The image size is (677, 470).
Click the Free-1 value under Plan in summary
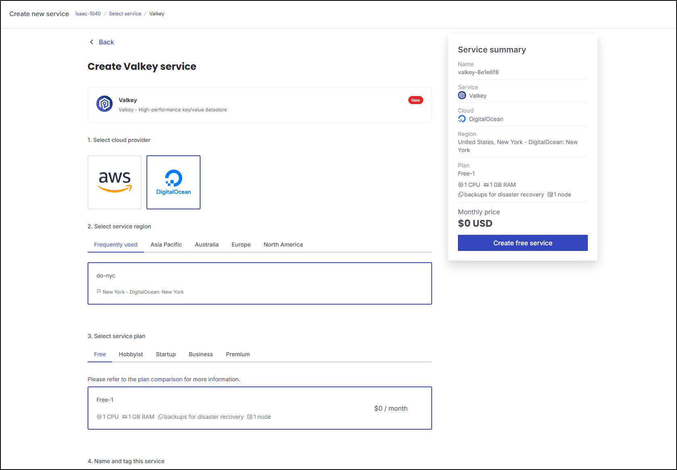tap(466, 173)
